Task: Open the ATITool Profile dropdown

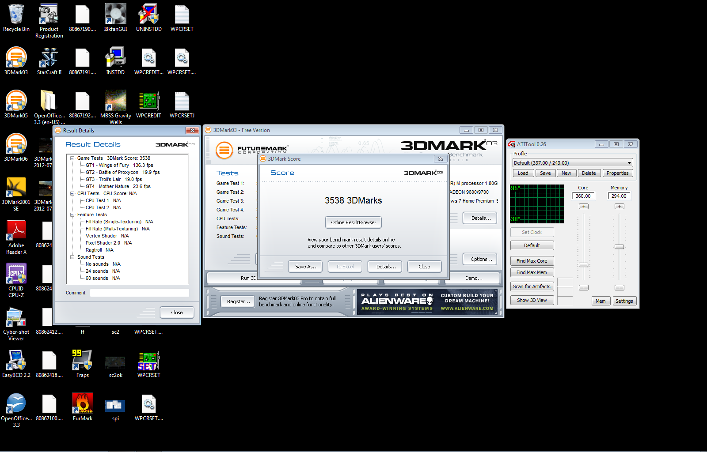Action: click(x=573, y=163)
